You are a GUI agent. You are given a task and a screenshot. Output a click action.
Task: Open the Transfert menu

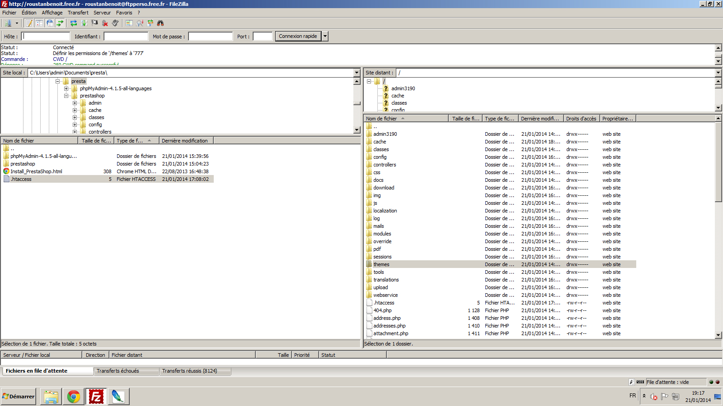click(x=78, y=13)
